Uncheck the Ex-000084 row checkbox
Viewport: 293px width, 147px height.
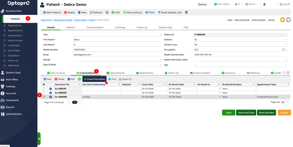pyautogui.click(x=44, y=97)
